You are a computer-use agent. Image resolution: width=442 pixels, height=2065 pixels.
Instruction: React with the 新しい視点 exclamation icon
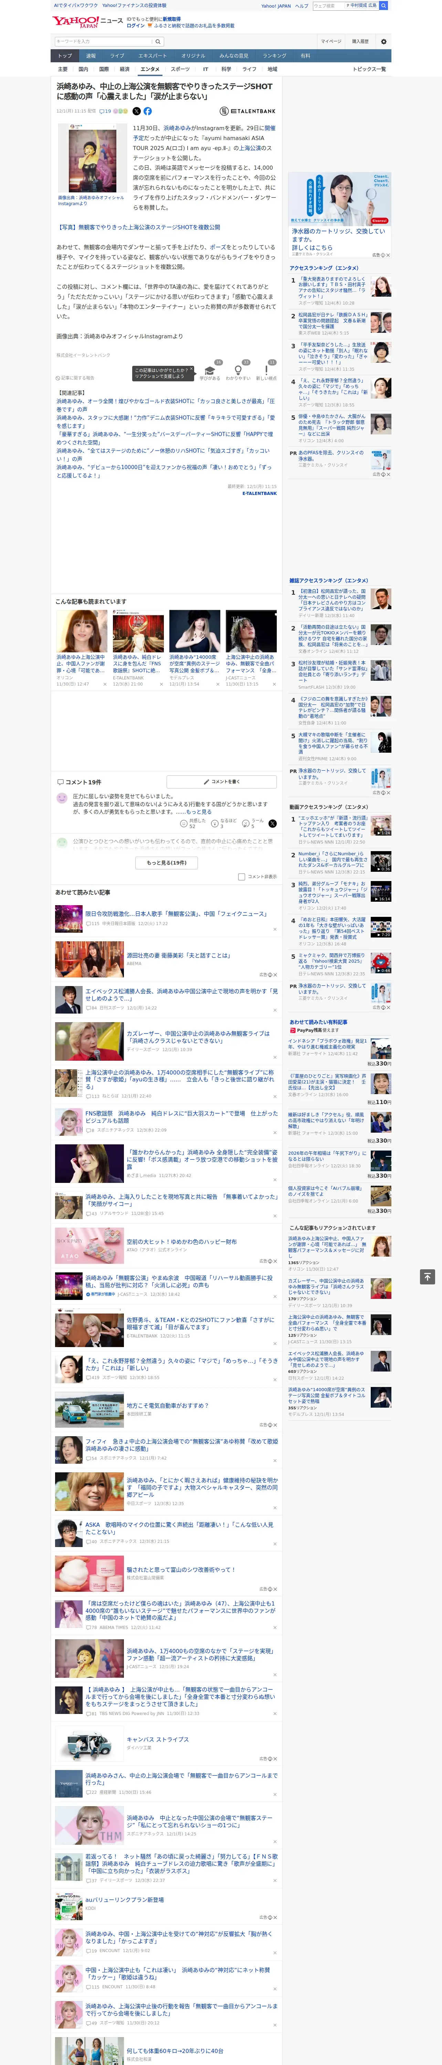coord(266,371)
